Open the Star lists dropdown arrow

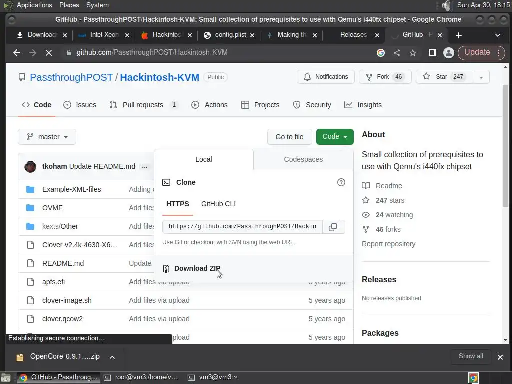tap(481, 77)
